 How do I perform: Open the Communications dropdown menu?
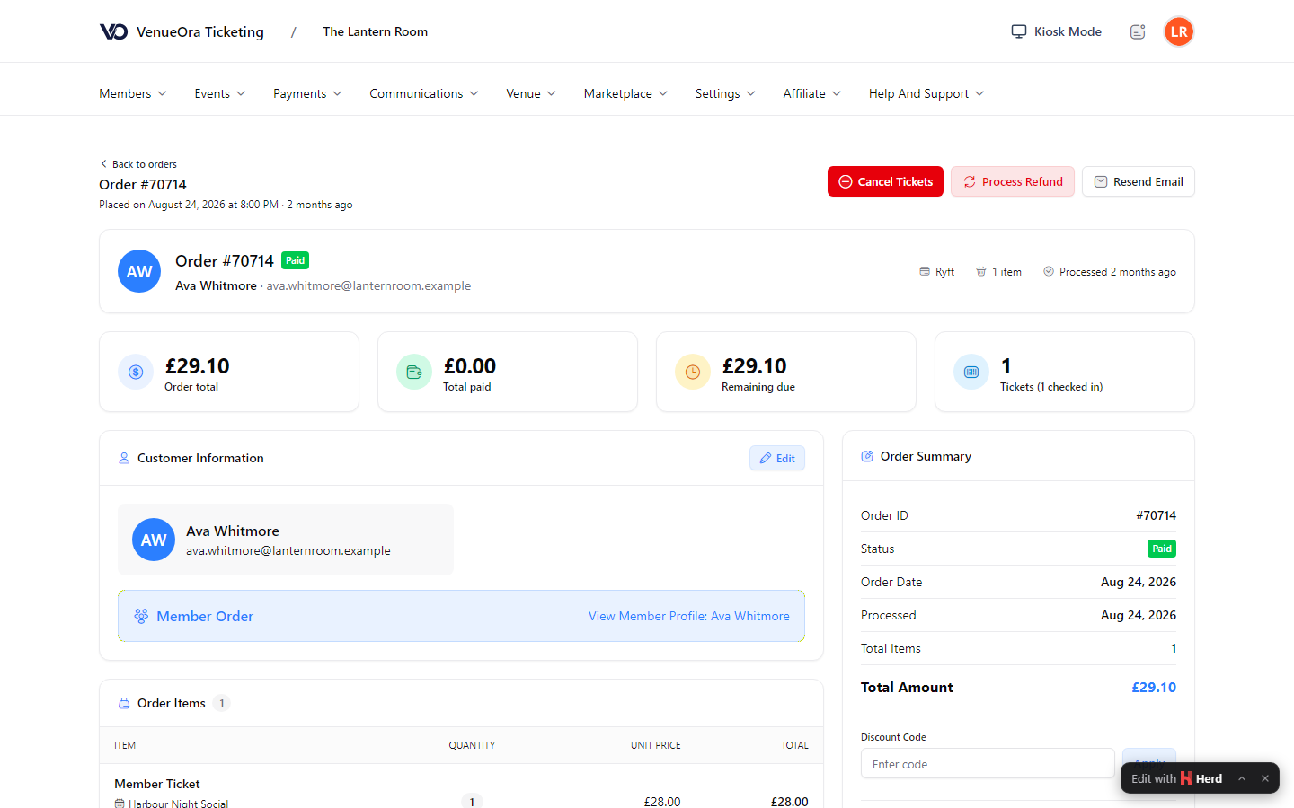(x=424, y=93)
